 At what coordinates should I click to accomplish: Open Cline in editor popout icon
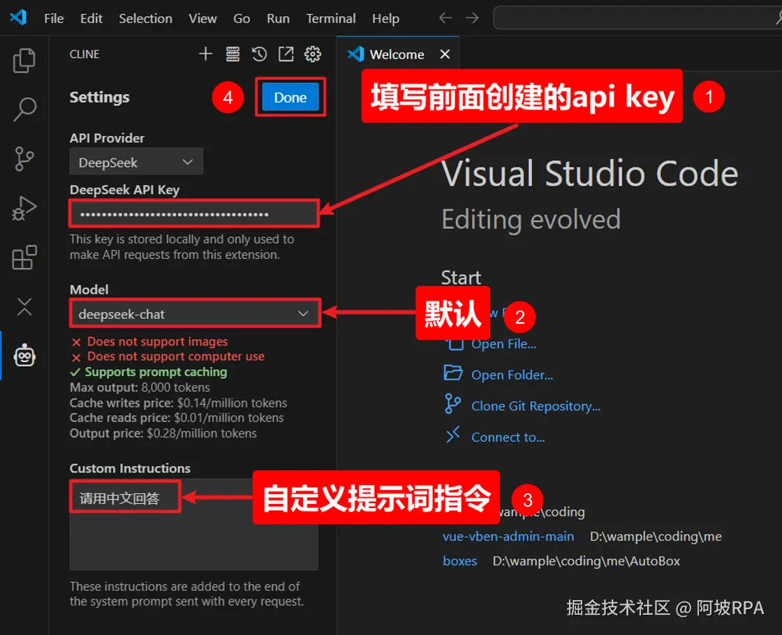(286, 54)
